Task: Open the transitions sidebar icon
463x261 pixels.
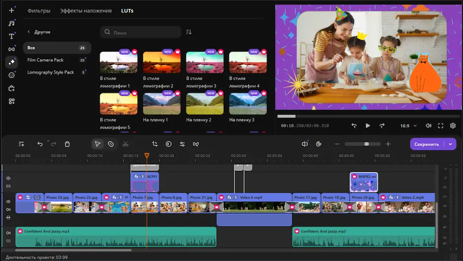Action: pyautogui.click(x=11, y=49)
